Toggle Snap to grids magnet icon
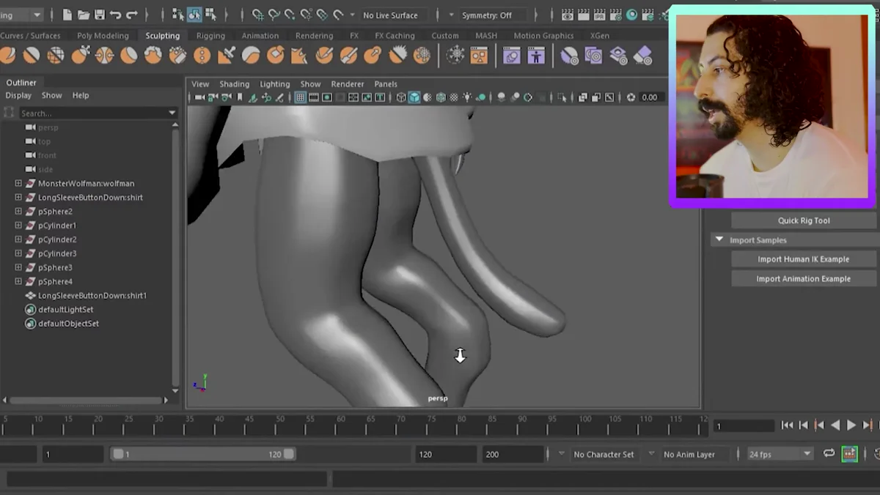880x495 pixels. pyautogui.click(x=258, y=15)
